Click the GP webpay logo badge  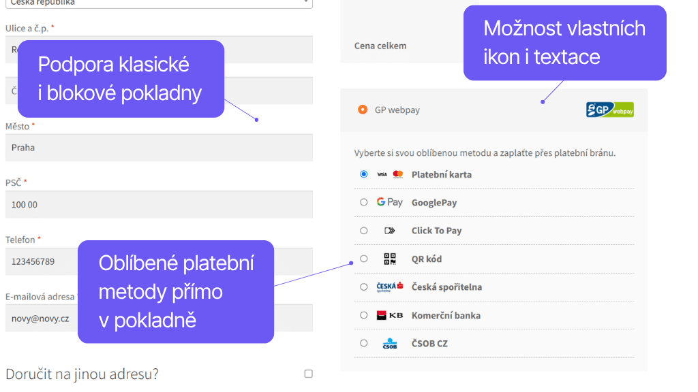(609, 109)
